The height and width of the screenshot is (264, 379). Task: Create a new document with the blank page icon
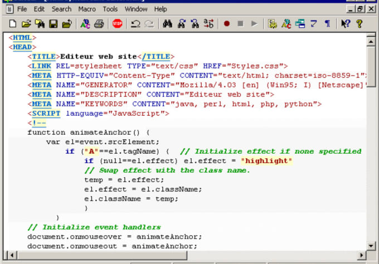pos(13,23)
